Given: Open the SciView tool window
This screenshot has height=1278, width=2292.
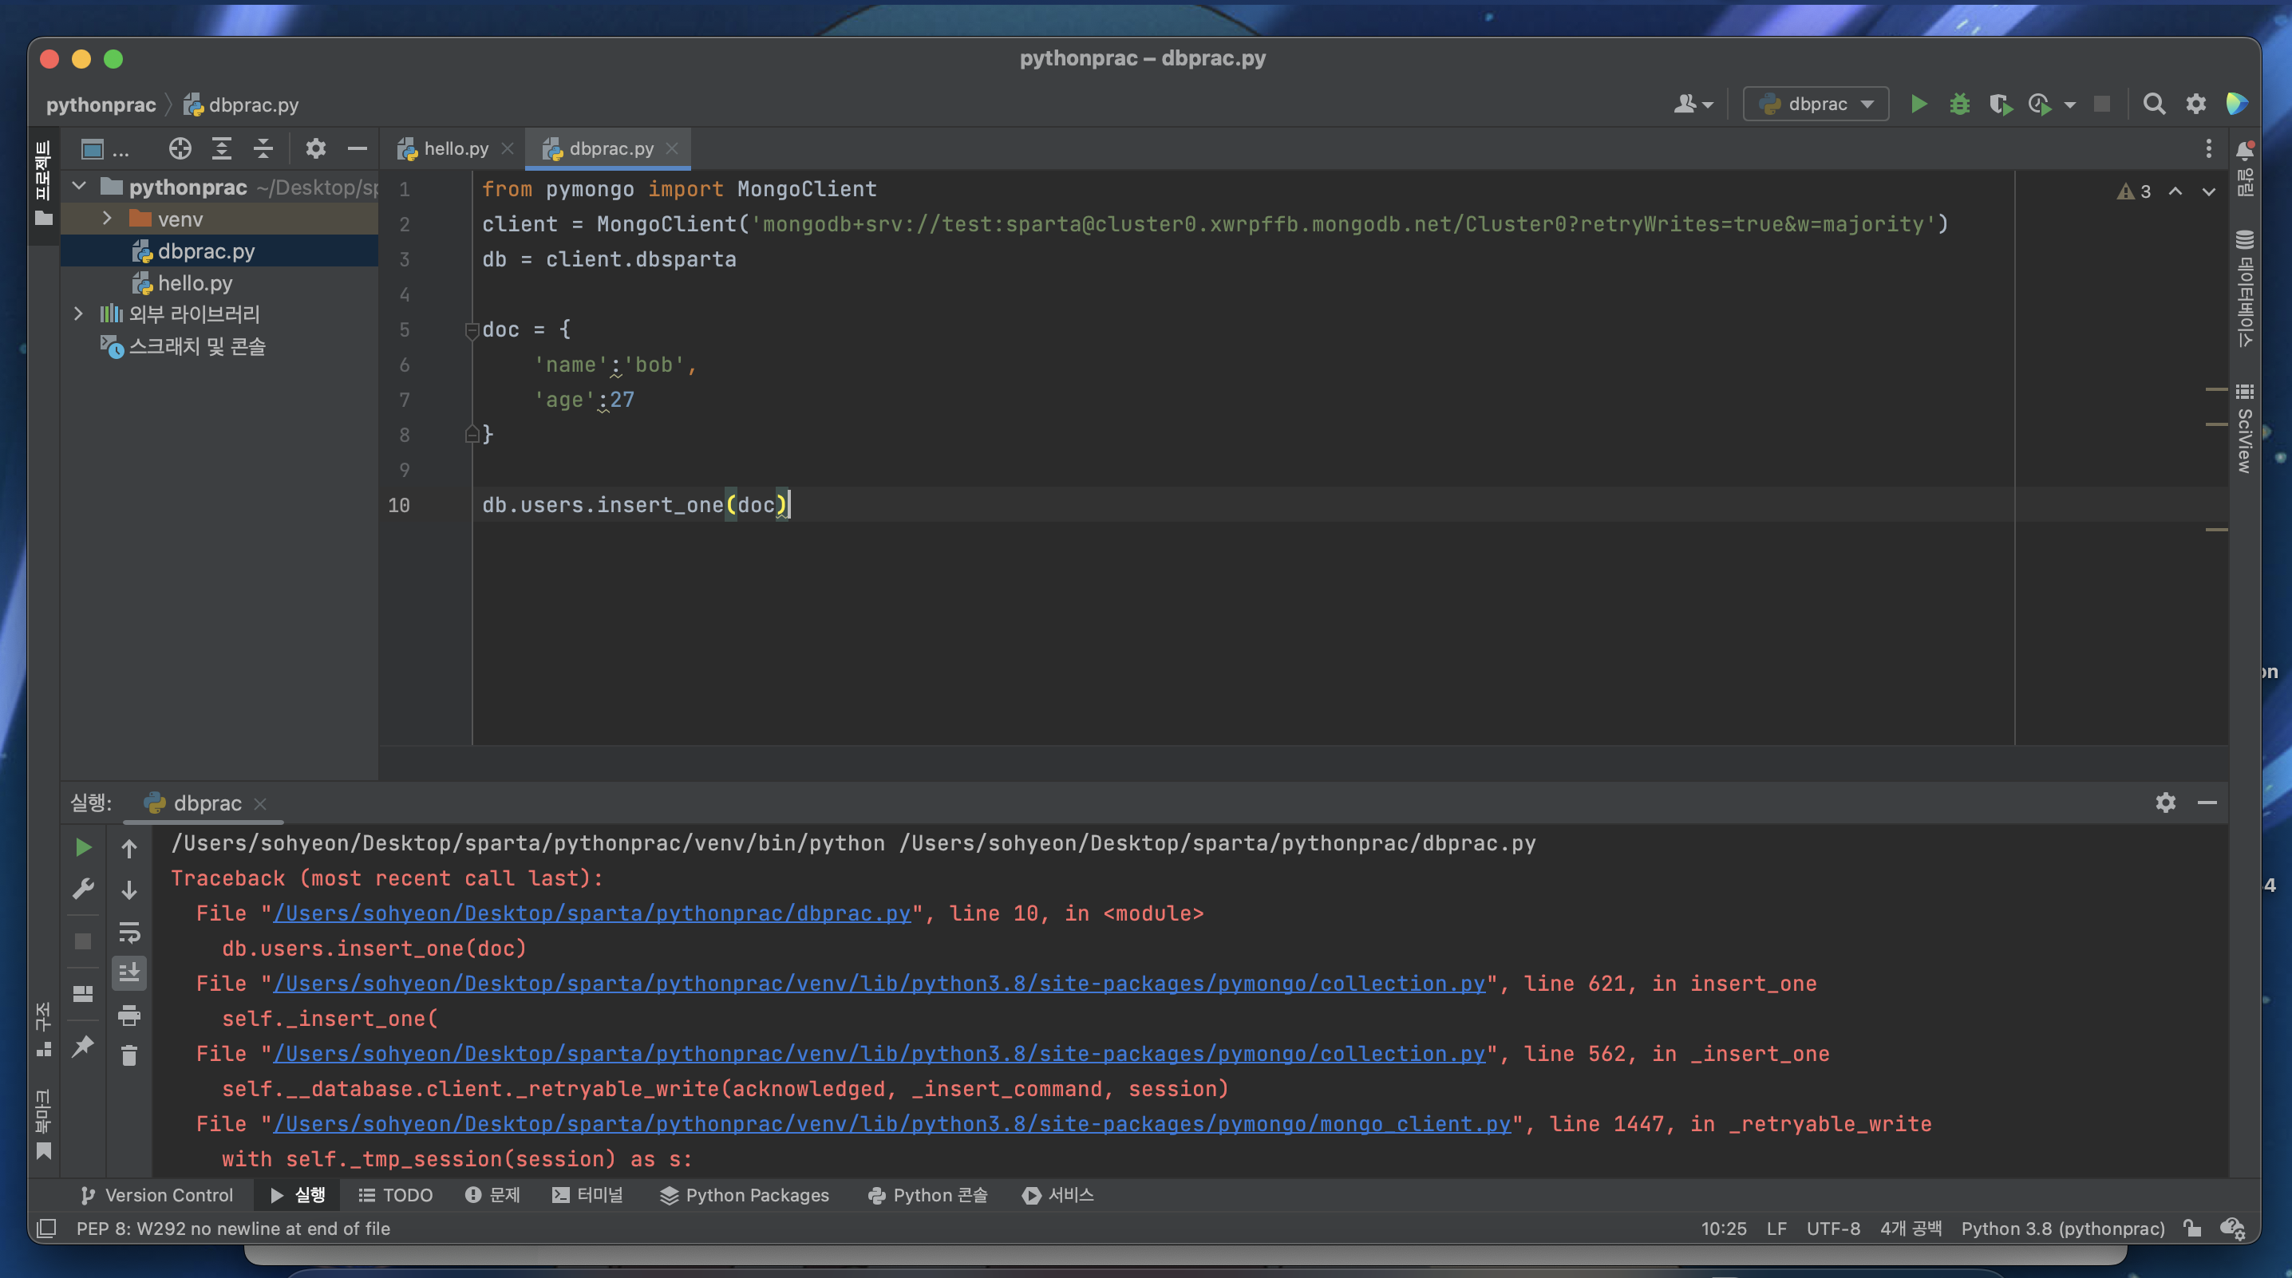Looking at the screenshot, I should click(2244, 429).
